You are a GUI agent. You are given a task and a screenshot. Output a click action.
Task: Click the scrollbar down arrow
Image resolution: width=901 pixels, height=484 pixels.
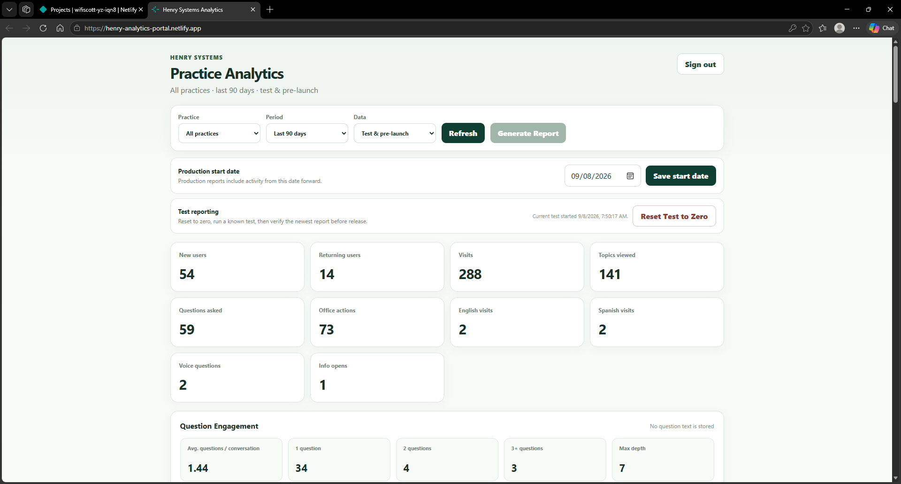[x=895, y=478]
